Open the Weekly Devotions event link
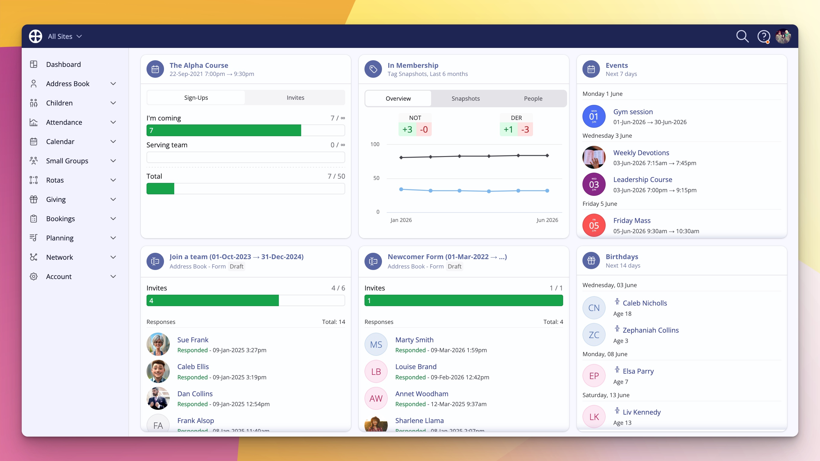 tap(641, 153)
